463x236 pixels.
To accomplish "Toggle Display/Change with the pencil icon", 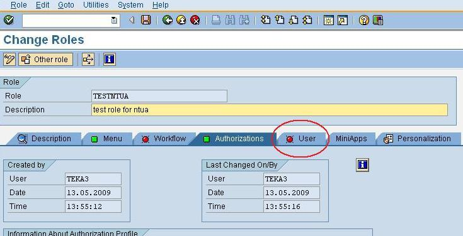I will pyautogui.click(x=9, y=60).
